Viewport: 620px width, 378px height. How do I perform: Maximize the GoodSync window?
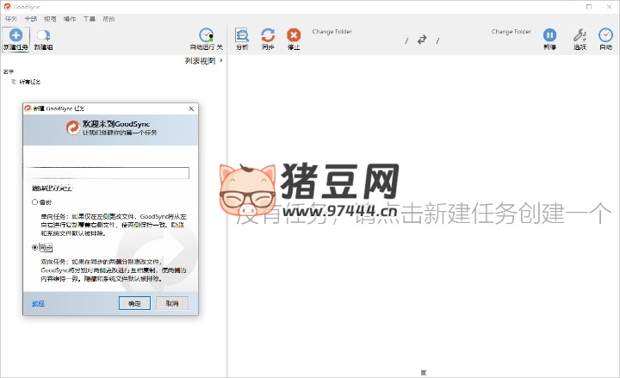[x=589, y=7]
